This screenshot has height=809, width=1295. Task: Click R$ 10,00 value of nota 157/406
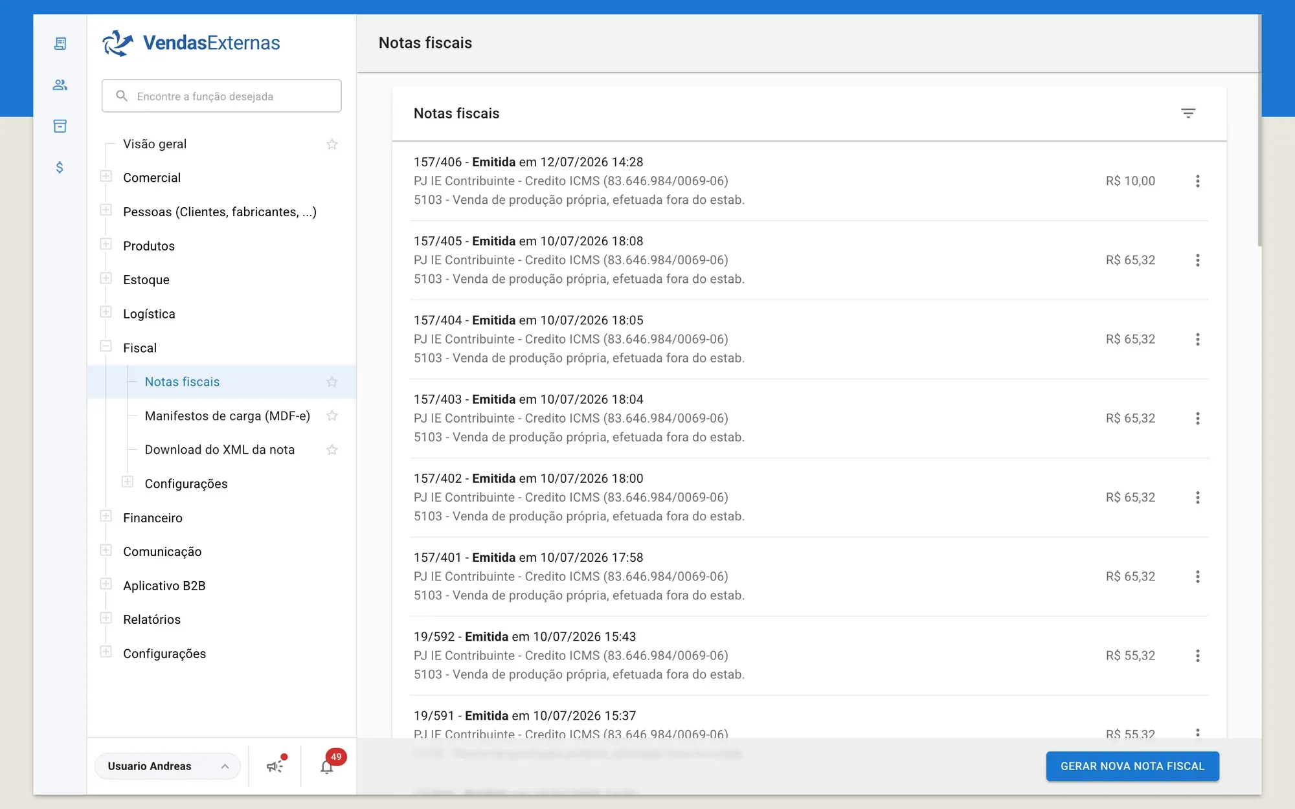pos(1131,181)
